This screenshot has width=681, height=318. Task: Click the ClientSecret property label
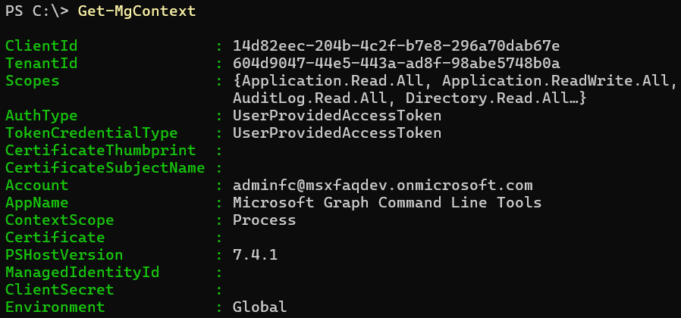59,289
